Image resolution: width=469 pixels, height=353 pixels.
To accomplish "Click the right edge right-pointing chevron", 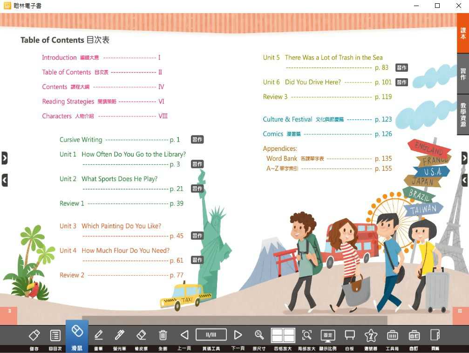I will (x=464, y=158).
